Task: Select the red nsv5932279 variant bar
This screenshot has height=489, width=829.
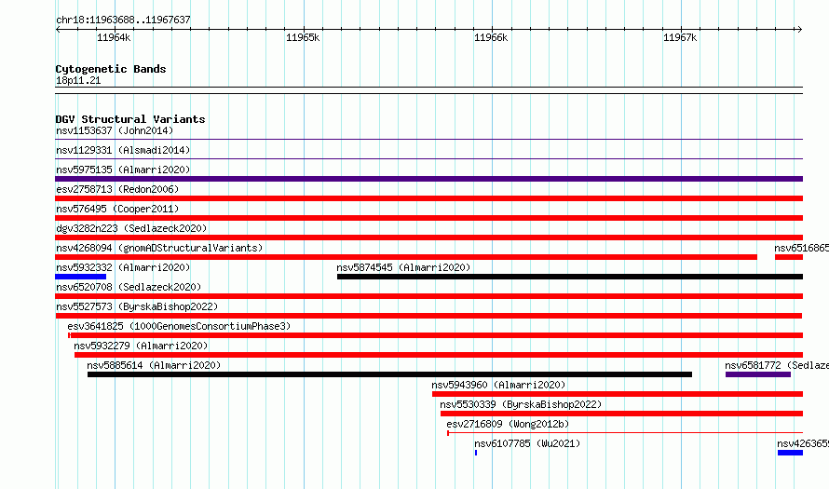Action: tap(439, 355)
